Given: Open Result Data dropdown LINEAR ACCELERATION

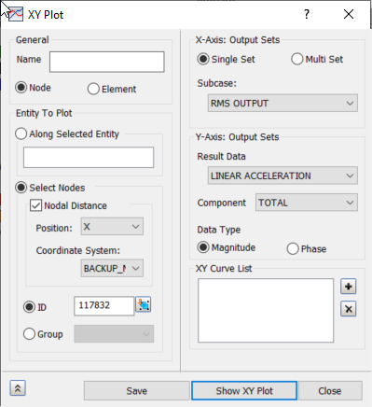Looking at the screenshot, I should (x=282, y=175).
